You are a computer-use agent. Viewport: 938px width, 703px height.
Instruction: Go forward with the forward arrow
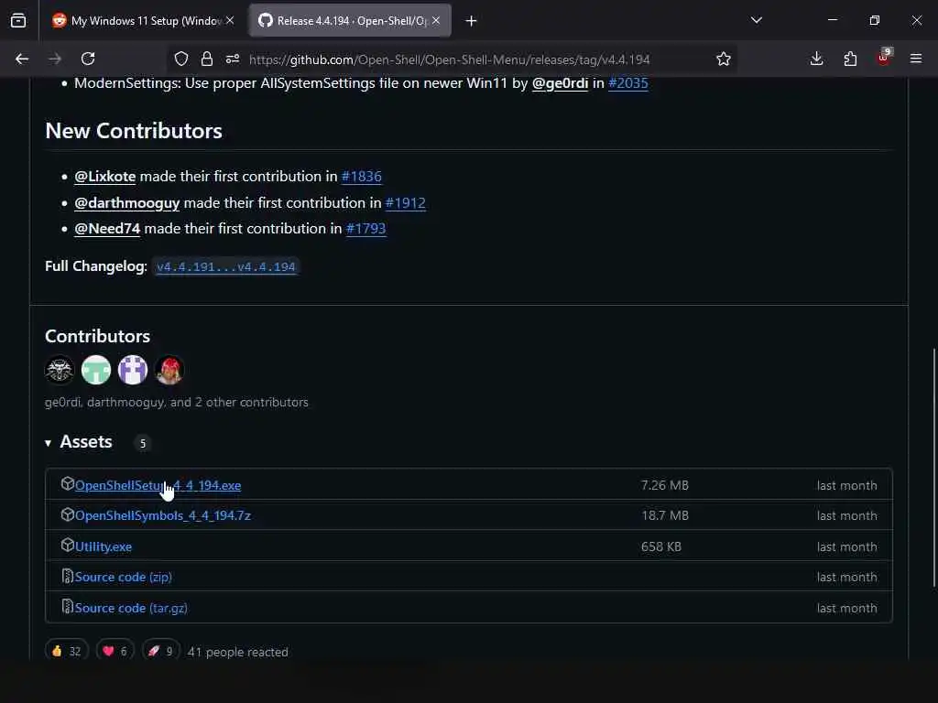pos(55,59)
